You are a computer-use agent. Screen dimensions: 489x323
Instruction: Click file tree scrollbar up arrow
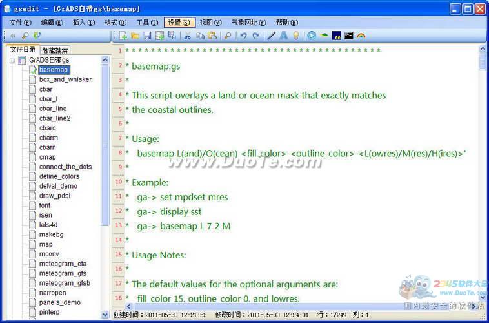105,59
